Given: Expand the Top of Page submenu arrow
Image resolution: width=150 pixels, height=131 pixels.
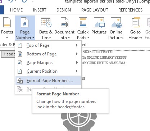Looking at the screenshot, I should pyautogui.click(x=77, y=45).
